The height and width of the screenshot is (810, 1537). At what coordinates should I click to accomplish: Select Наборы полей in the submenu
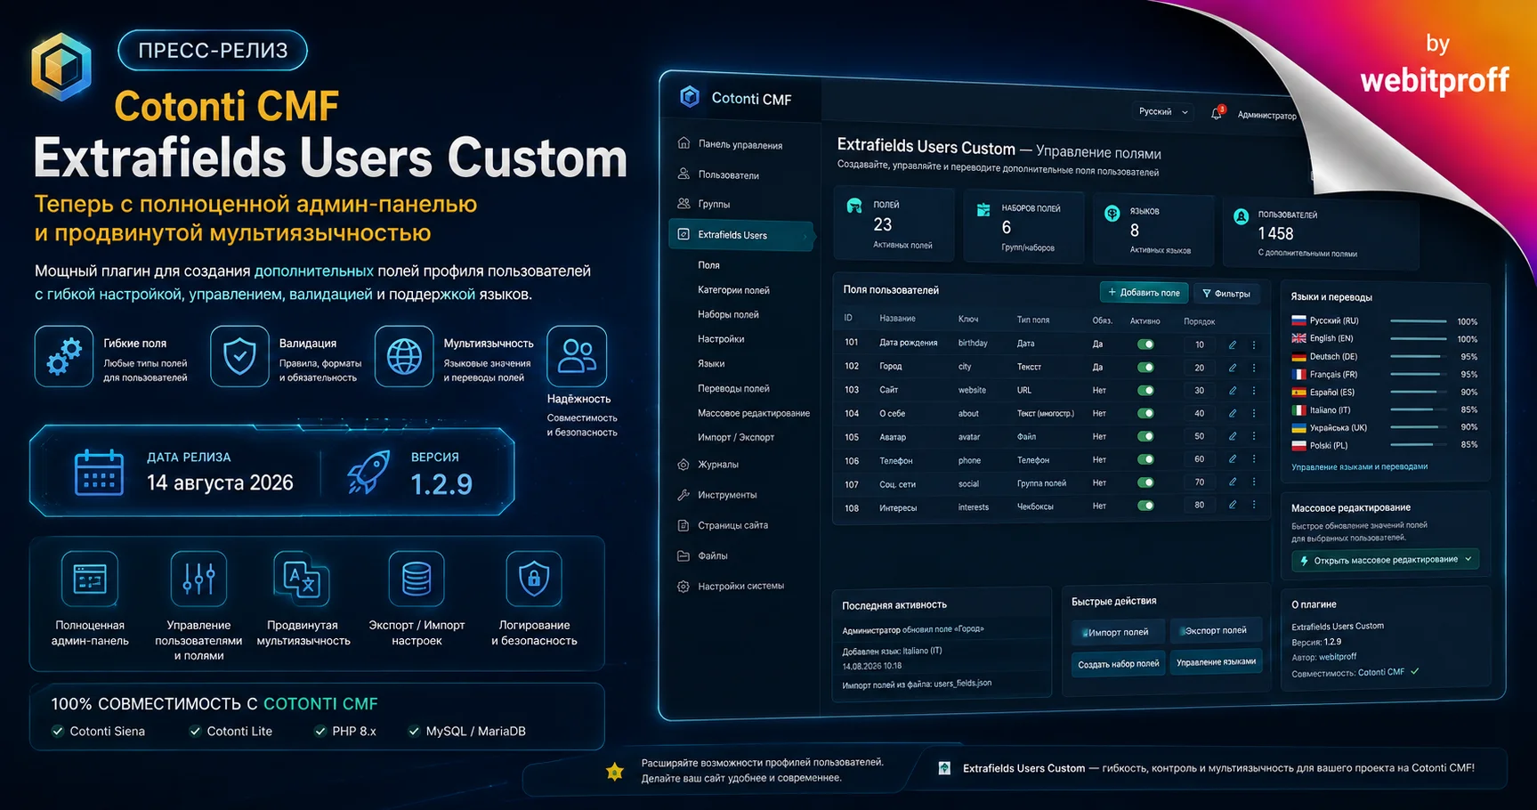[728, 314]
